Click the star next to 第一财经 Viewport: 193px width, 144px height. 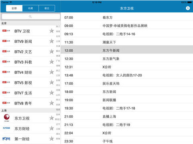pyautogui.click(x=52, y=139)
